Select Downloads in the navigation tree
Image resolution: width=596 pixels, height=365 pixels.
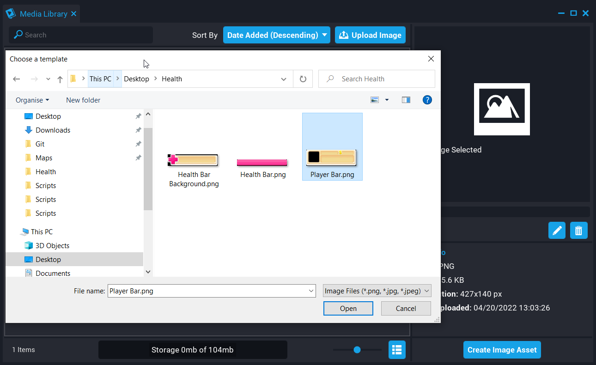coord(53,130)
